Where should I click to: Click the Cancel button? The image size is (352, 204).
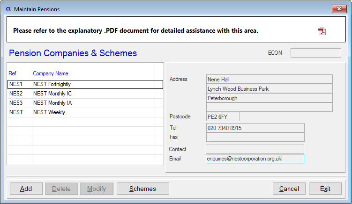289,189
